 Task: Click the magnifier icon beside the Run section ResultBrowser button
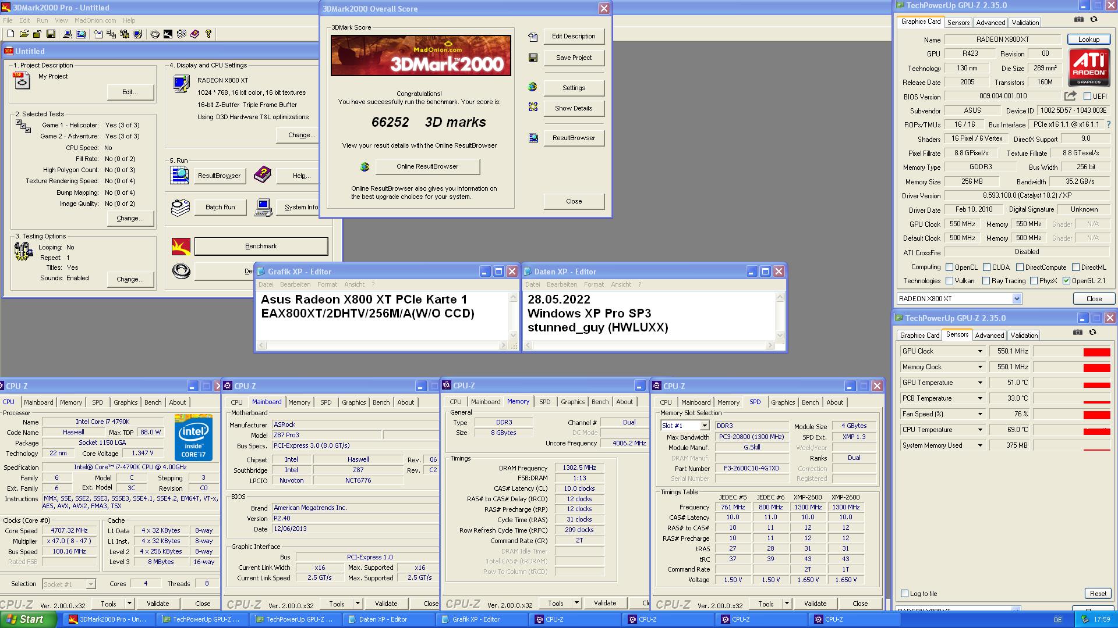[x=179, y=175]
